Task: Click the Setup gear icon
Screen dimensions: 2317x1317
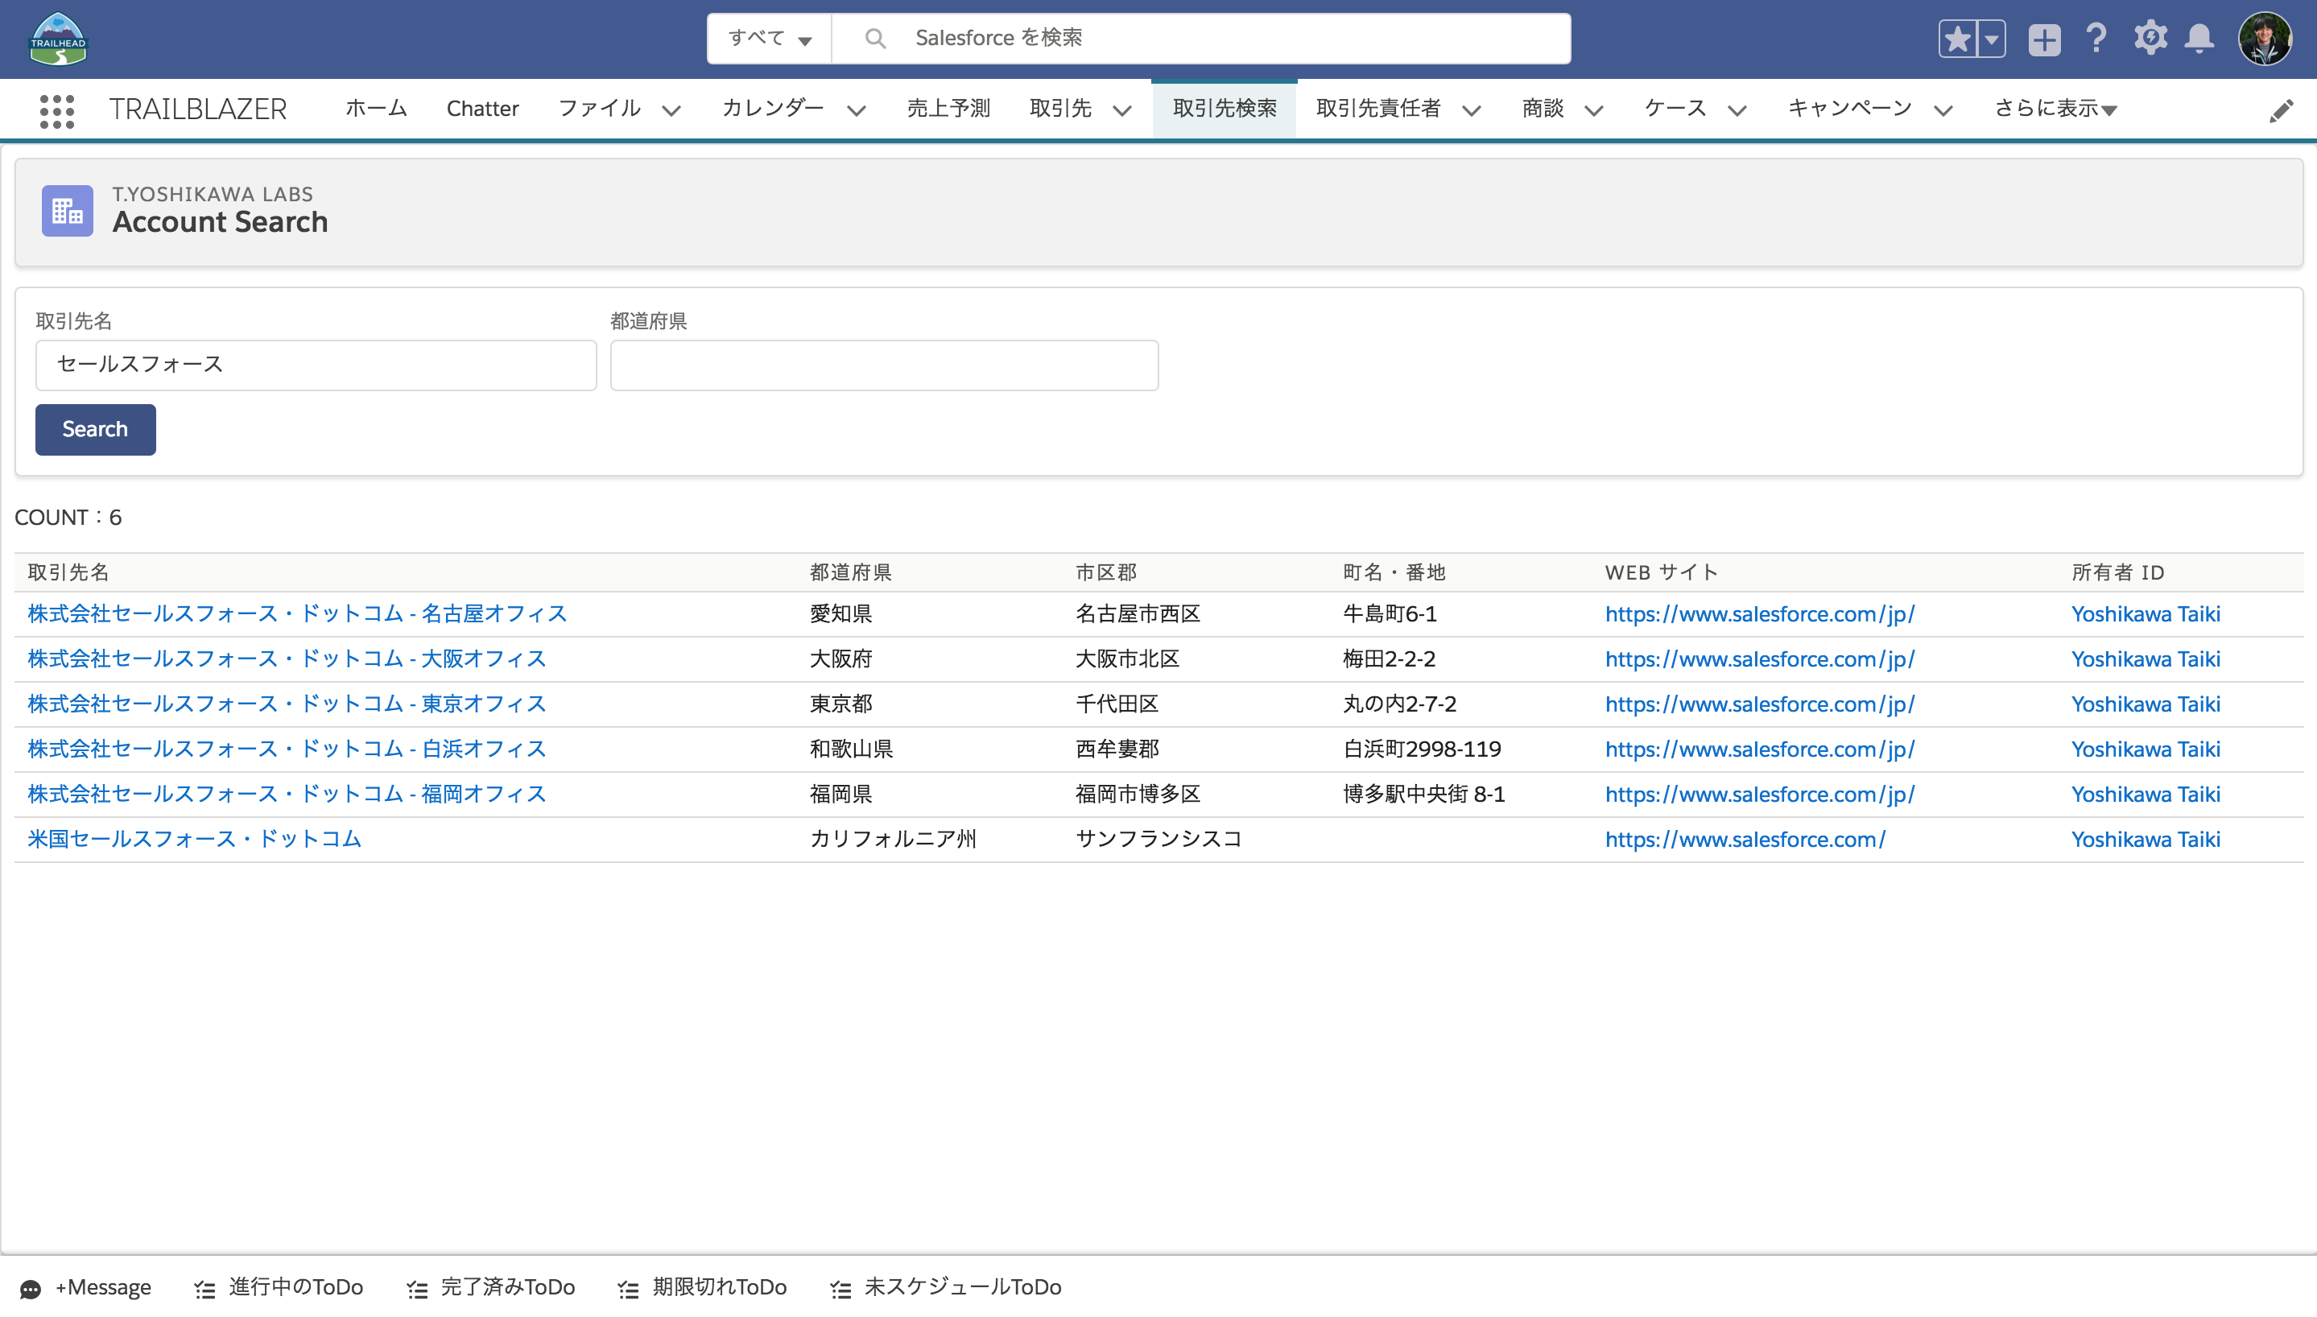Action: pyautogui.click(x=2151, y=38)
